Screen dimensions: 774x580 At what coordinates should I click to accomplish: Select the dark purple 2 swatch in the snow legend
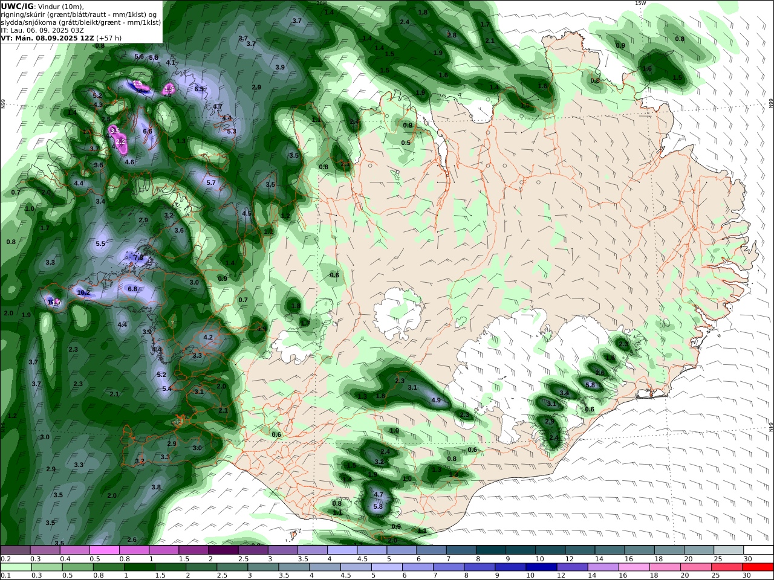223,550
